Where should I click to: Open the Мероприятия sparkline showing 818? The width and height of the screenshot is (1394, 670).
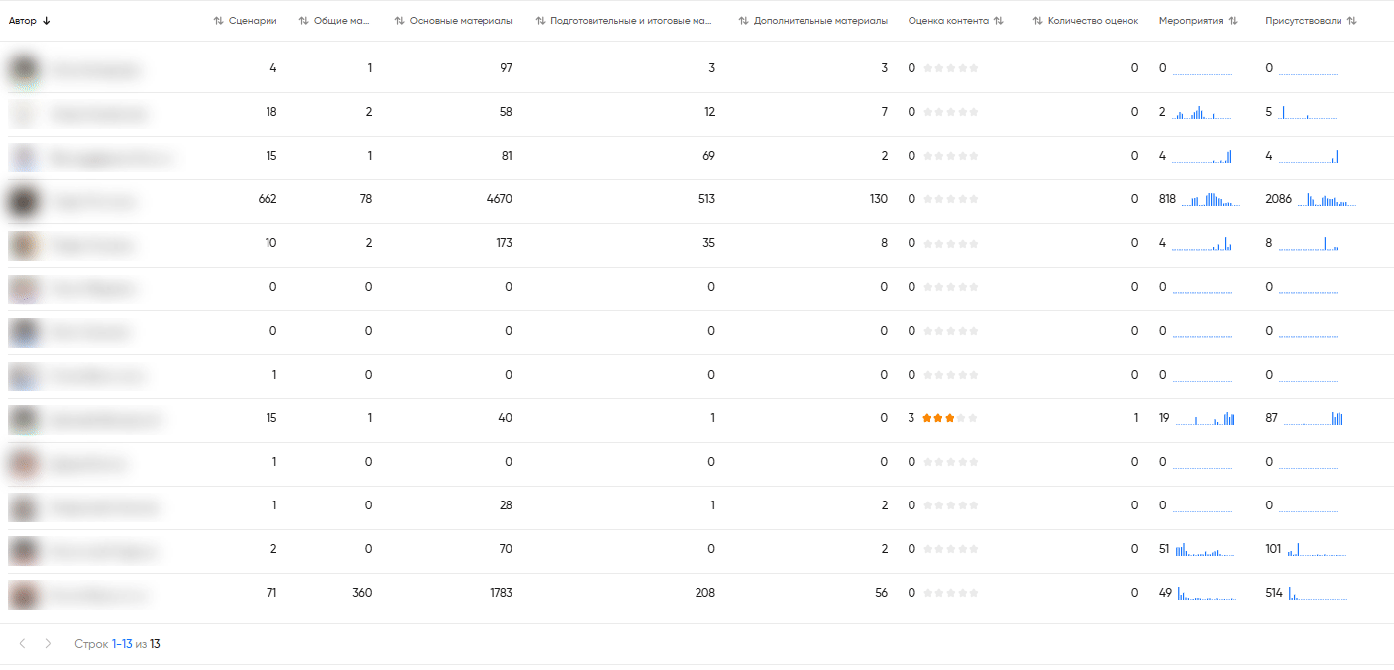(x=1210, y=199)
